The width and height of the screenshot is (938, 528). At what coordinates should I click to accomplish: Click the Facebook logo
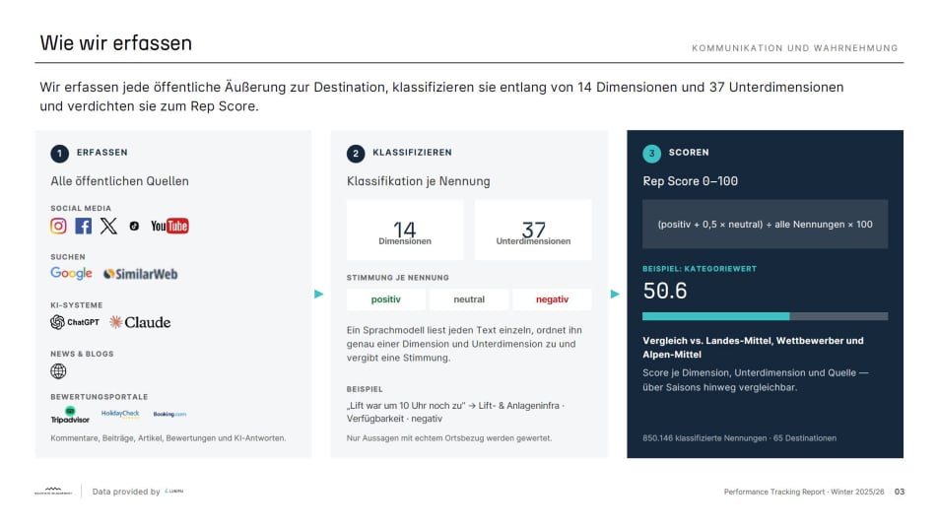(x=83, y=226)
